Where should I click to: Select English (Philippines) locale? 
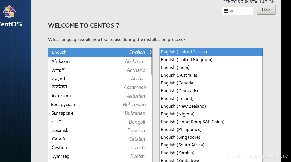coord(211,130)
